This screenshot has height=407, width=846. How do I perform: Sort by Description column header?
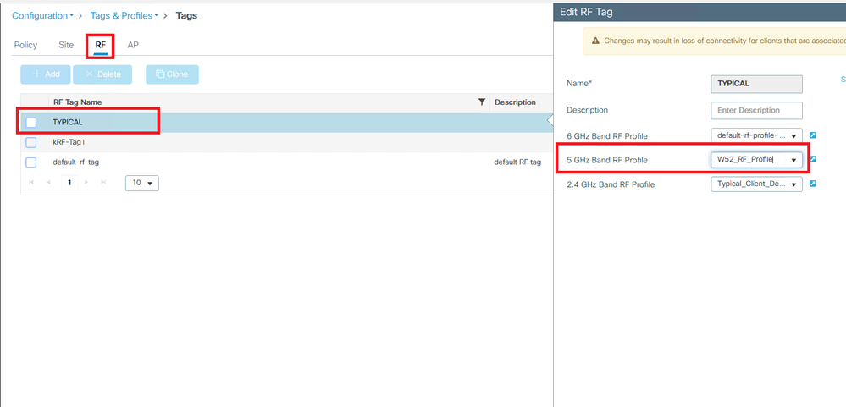(x=515, y=102)
